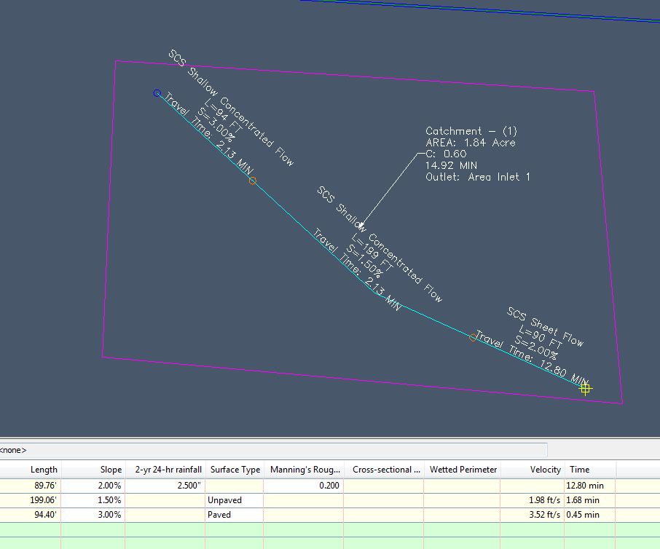Click the Cross-sectional column header
The image size is (660, 549).
pyautogui.click(x=384, y=470)
